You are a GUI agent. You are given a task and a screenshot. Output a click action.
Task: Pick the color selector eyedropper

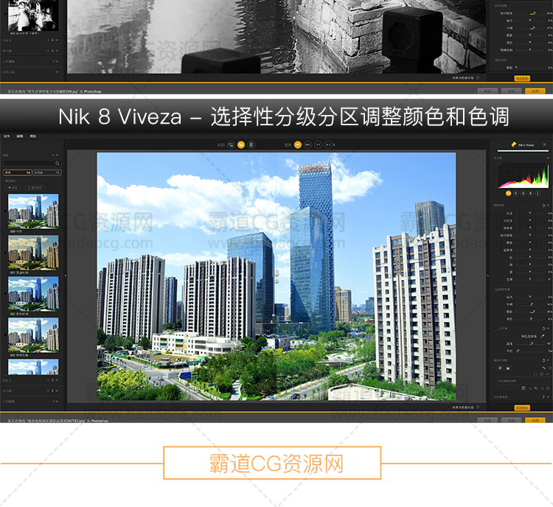543,336
